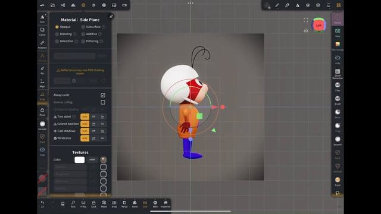Screen dimensions: 381x214
Task: Open the Interface sliders menu
Action: (x=328, y=5)
